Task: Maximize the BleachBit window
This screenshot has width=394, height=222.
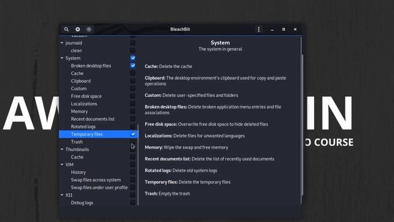Action: (x=284, y=30)
